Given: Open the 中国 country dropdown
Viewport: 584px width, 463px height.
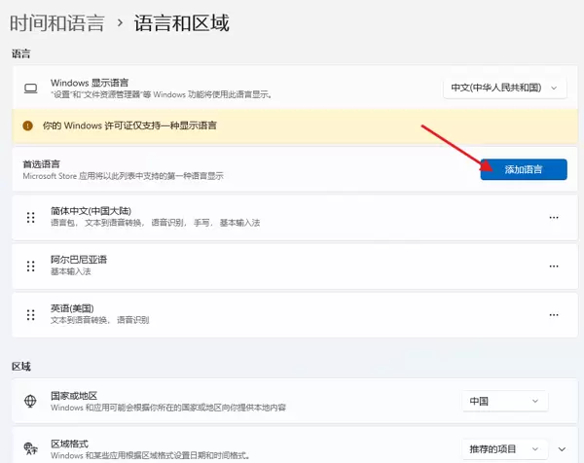Looking at the screenshot, I should [504, 401].
